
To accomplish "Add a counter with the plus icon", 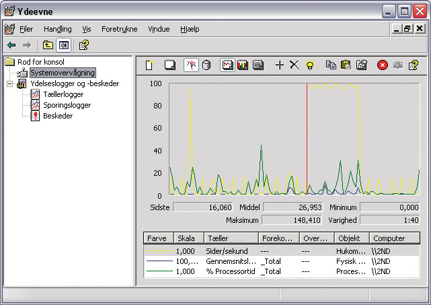I will (280, 65).
